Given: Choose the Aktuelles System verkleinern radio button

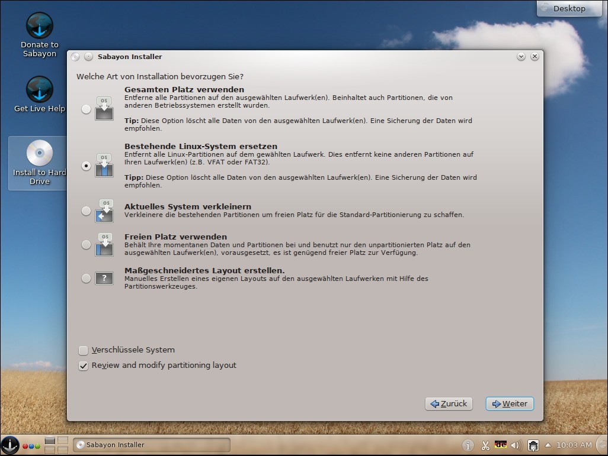Looking at the screenshot, I should (86, 211).
